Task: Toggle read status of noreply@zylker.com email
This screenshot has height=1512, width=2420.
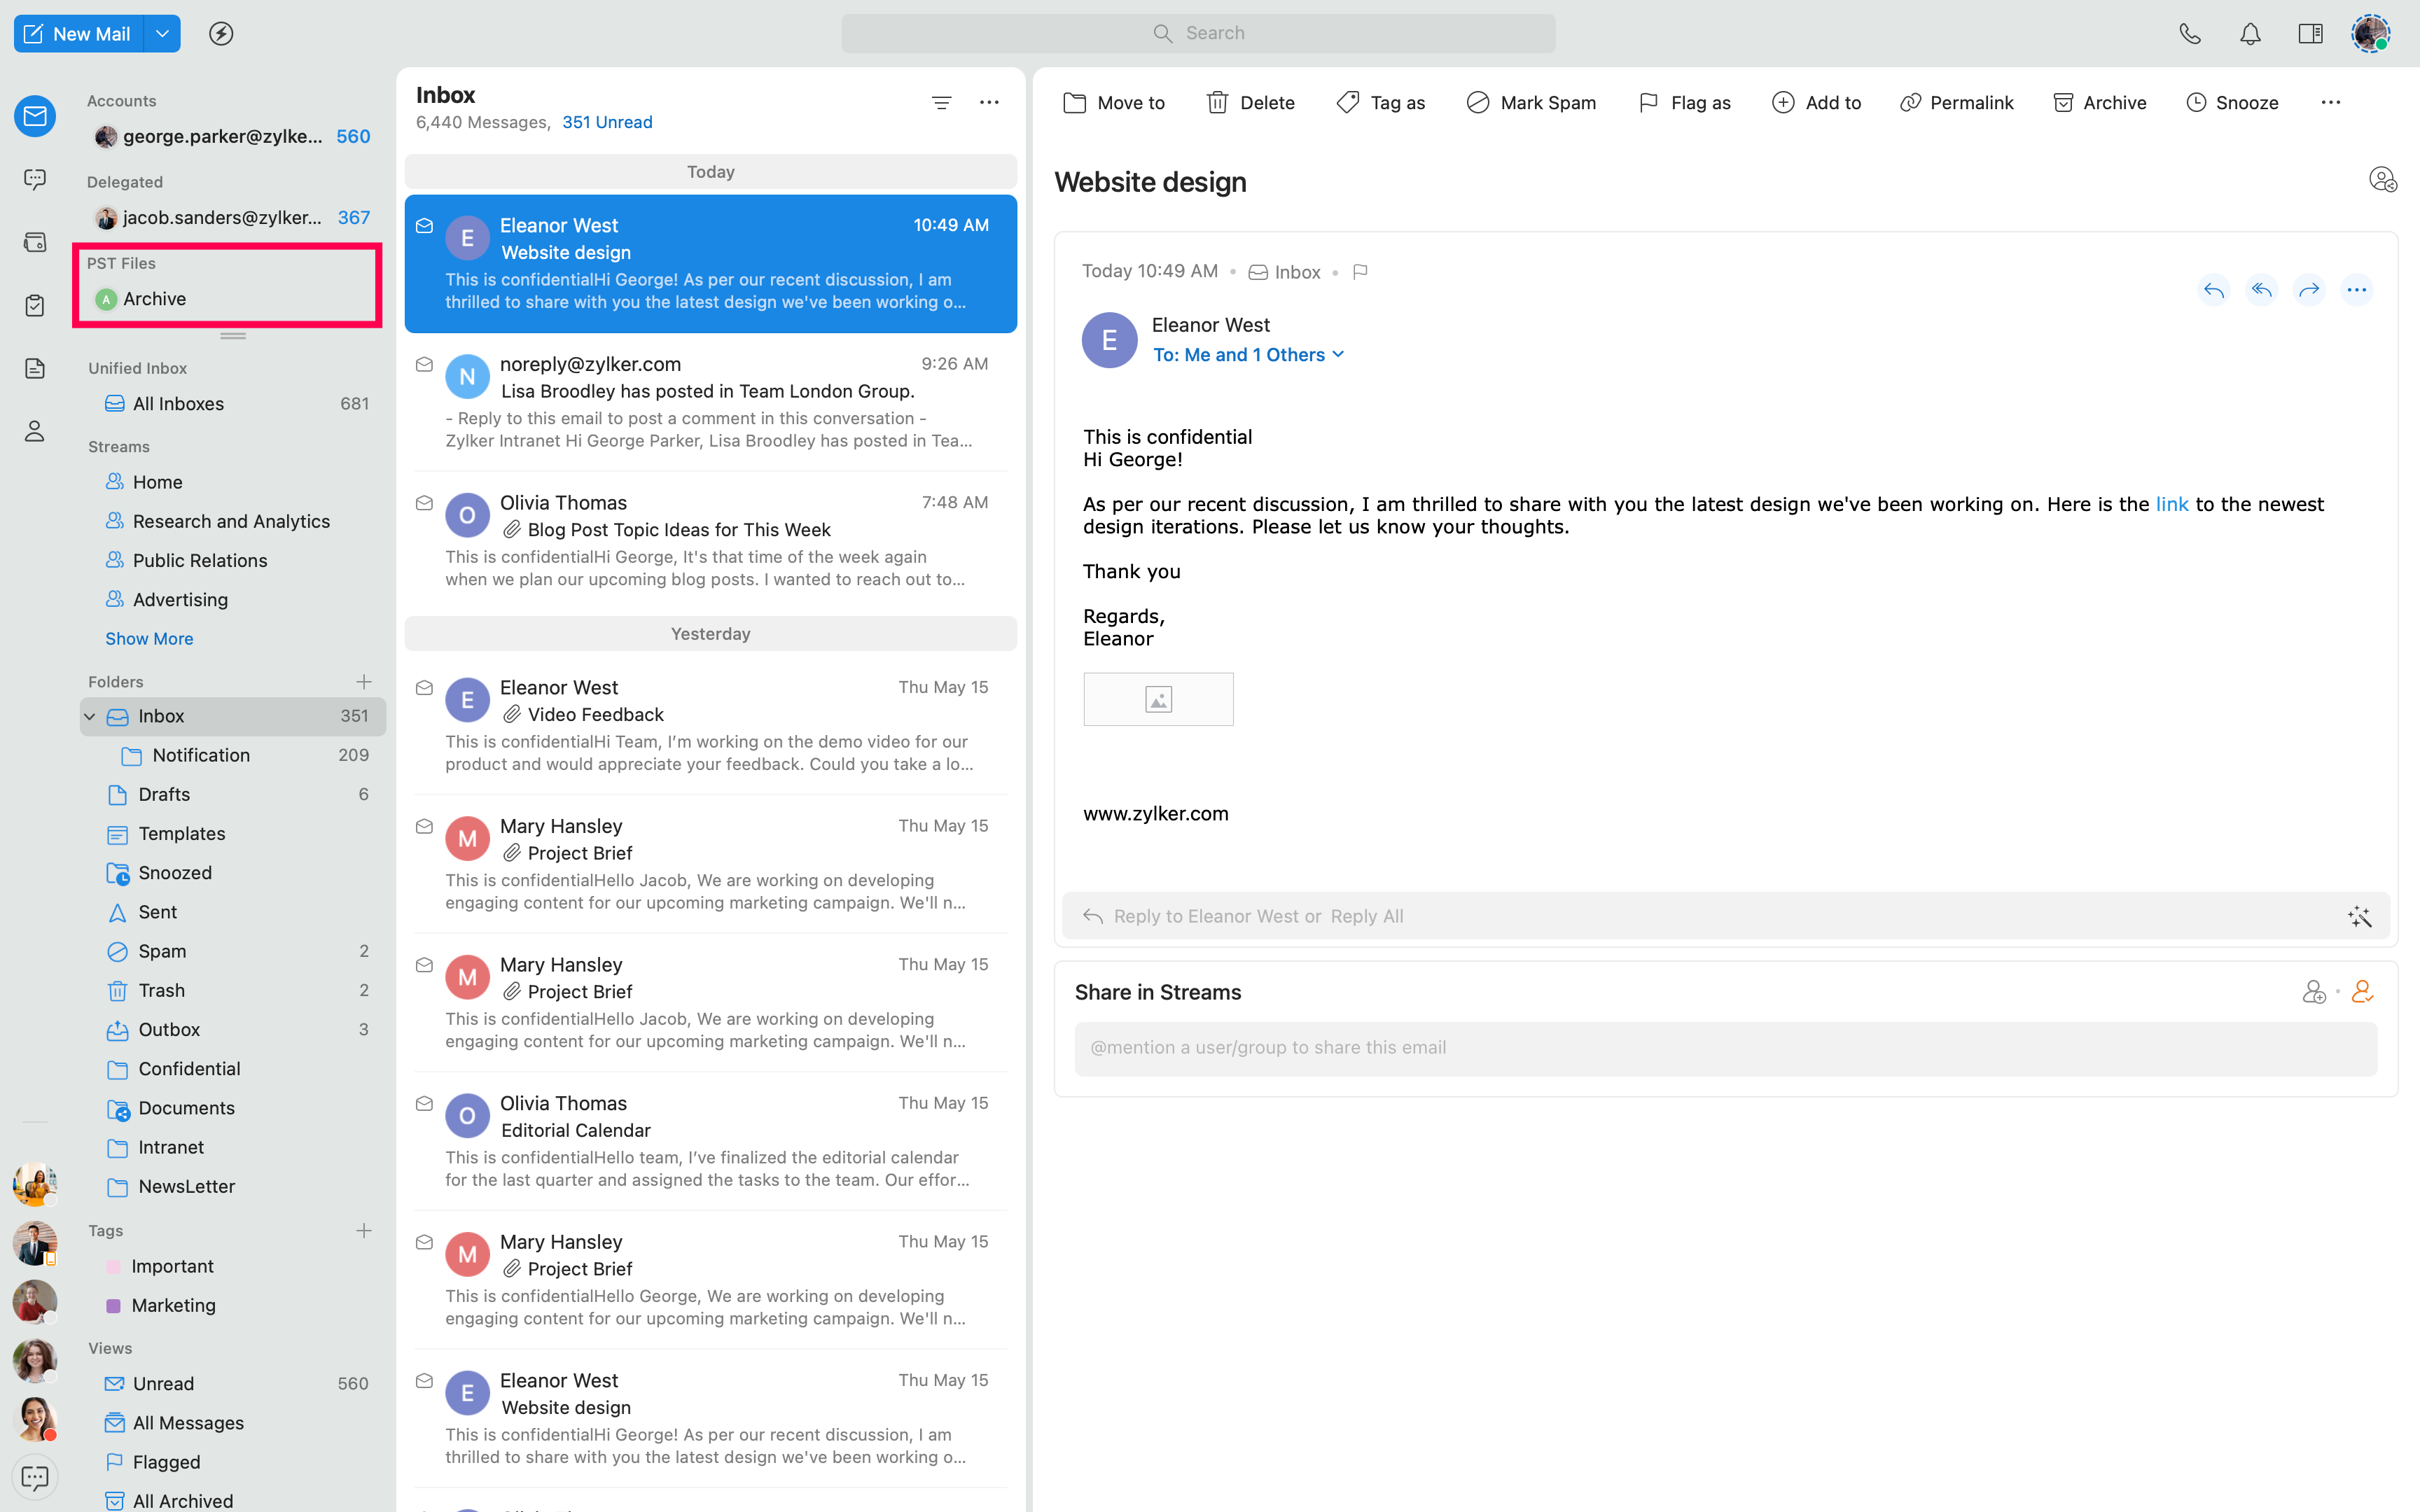Action: click(x=424, y=365)
